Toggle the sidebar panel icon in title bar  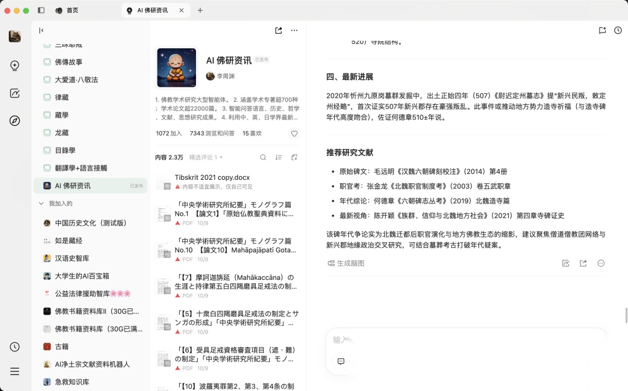pyautogui.click(x=41, y=10)
